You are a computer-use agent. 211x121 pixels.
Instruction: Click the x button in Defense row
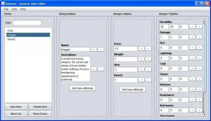pyautogui.click(x=199, y=89)
